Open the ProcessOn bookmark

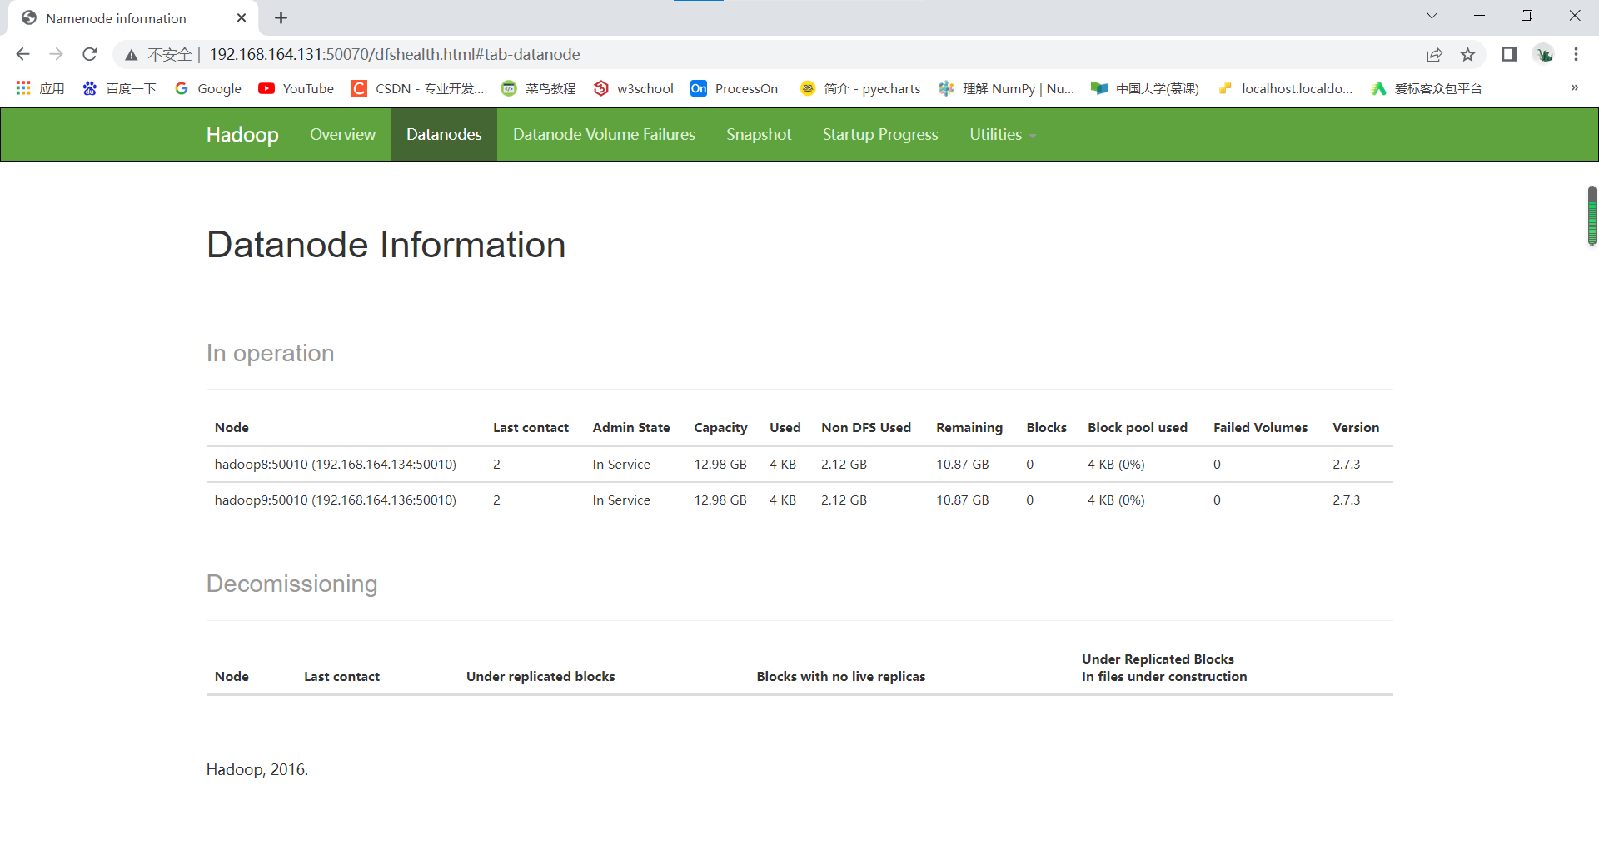(735, 88)
